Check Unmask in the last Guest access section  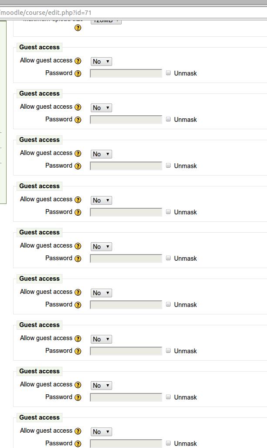(x=168, y=443)
